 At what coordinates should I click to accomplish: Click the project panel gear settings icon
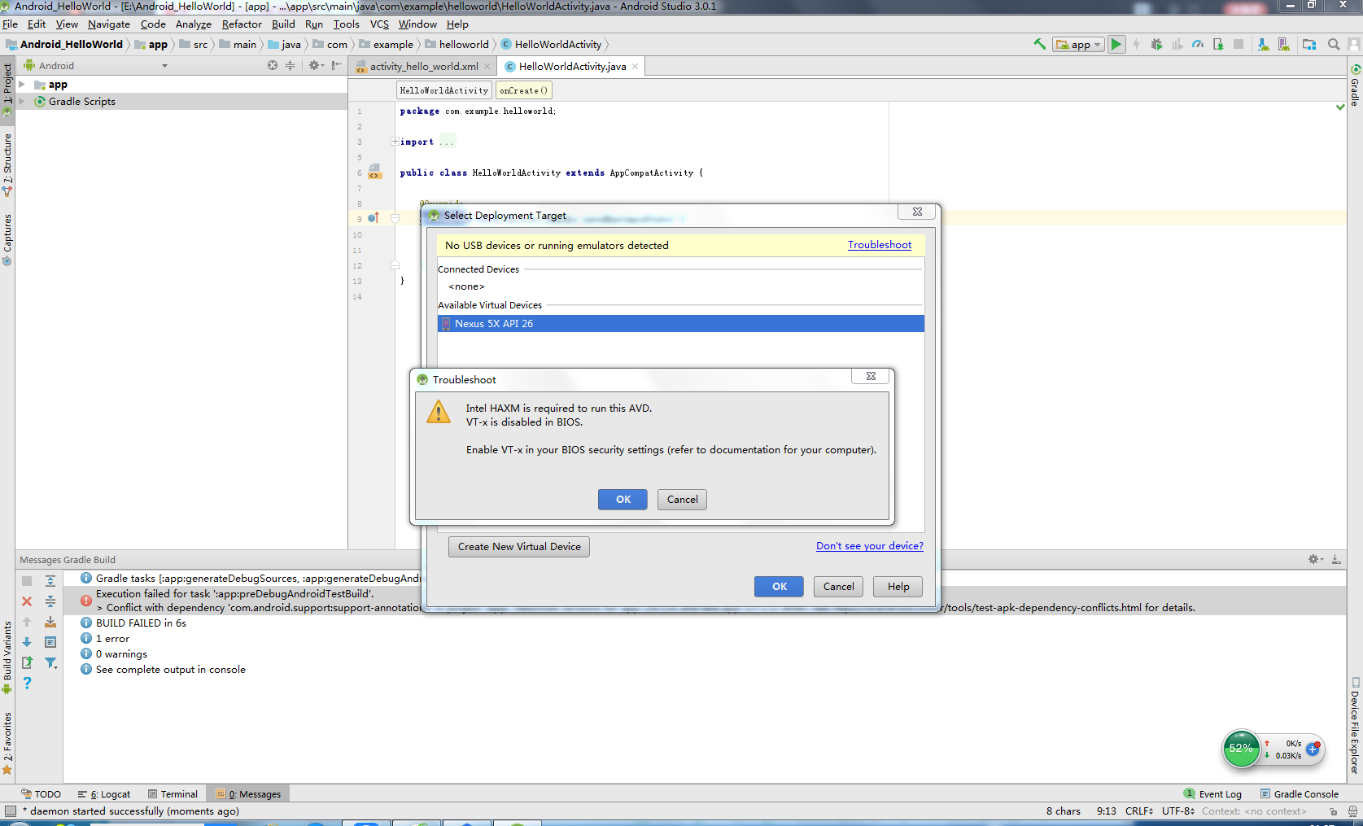[315, 65]
